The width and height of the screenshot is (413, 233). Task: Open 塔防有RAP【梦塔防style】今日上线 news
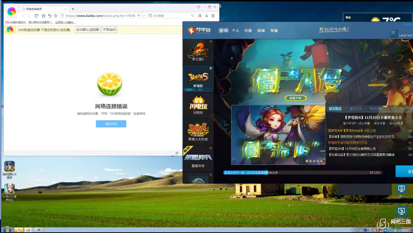coord(352,130)
